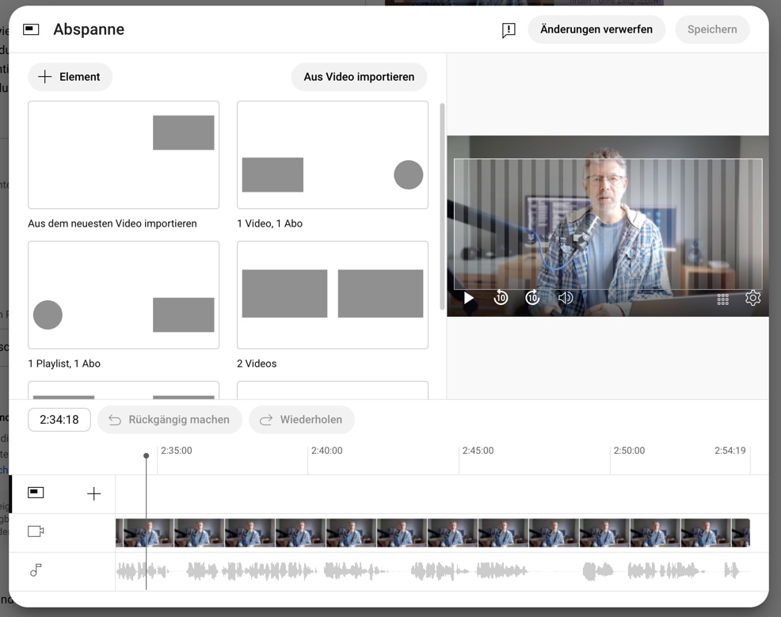The image size is (781, 617).
Task: Mute the preview audio
Action: [565, 299]
